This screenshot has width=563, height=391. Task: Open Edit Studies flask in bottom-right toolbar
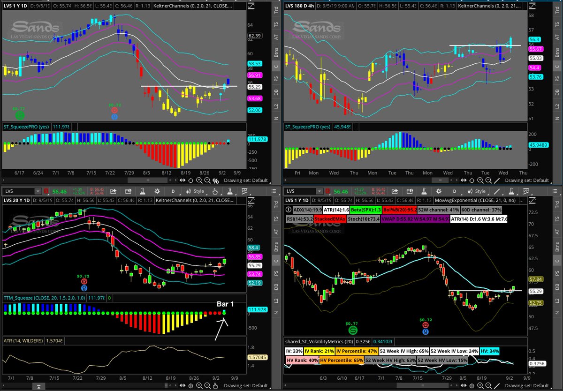(x=424, y=191)
